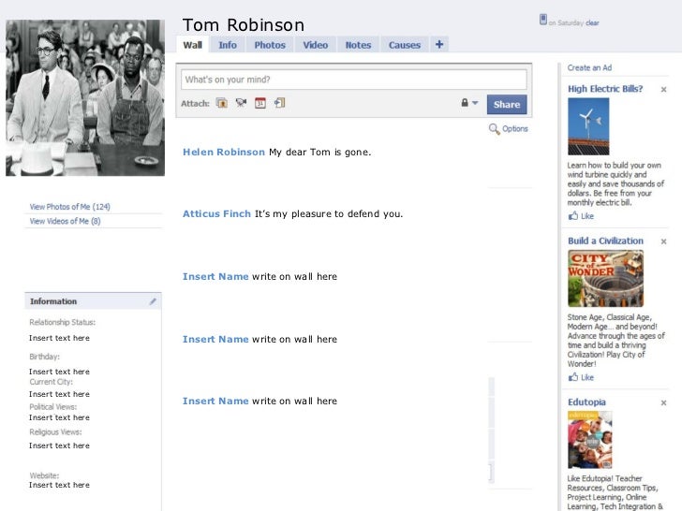Switch to the Wall tab

pos(192,45)
